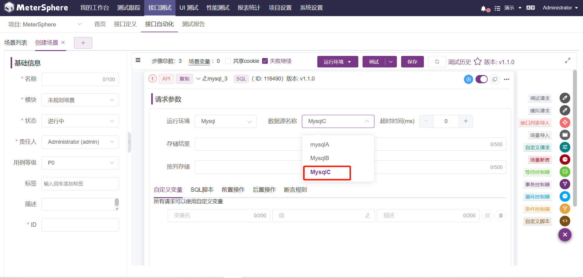583x278 pixels.
Task: Open the 接口定义 sub-tab
Action: pos(125,24)
